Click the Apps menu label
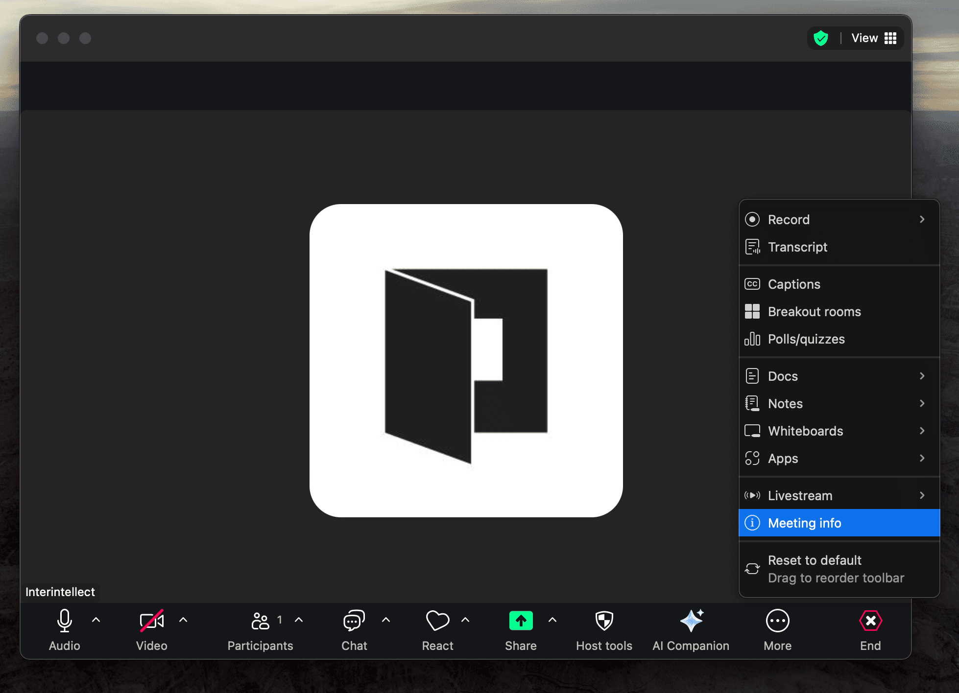959x693 pixels. (x=783, y=459)
